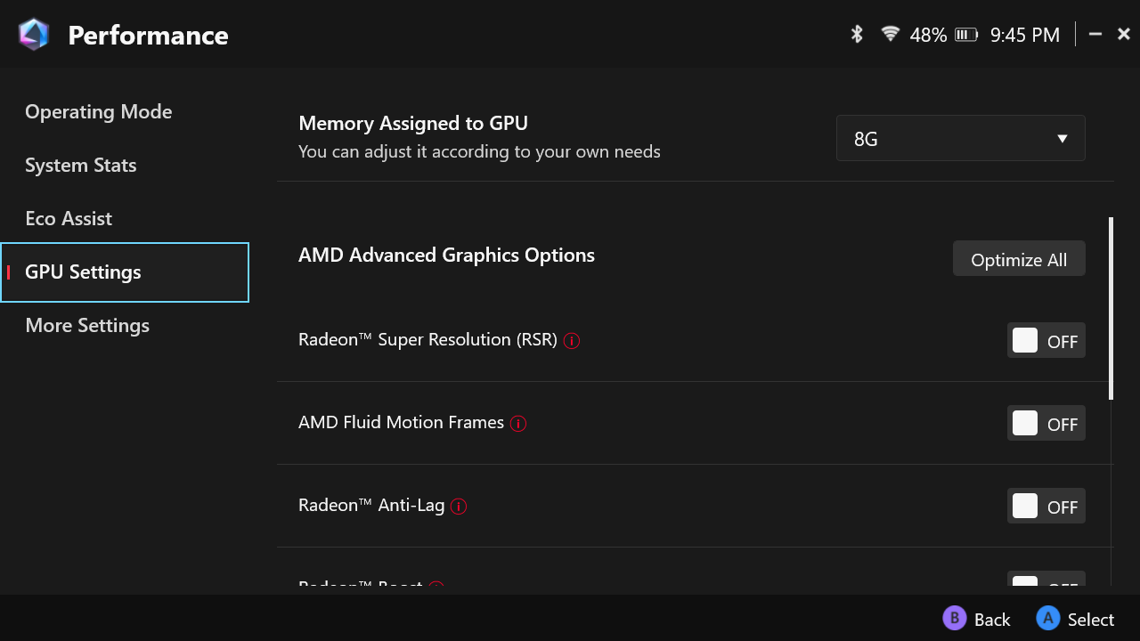
Task: Switch to Eco Assist section
Action: click(x=69, y=219)
